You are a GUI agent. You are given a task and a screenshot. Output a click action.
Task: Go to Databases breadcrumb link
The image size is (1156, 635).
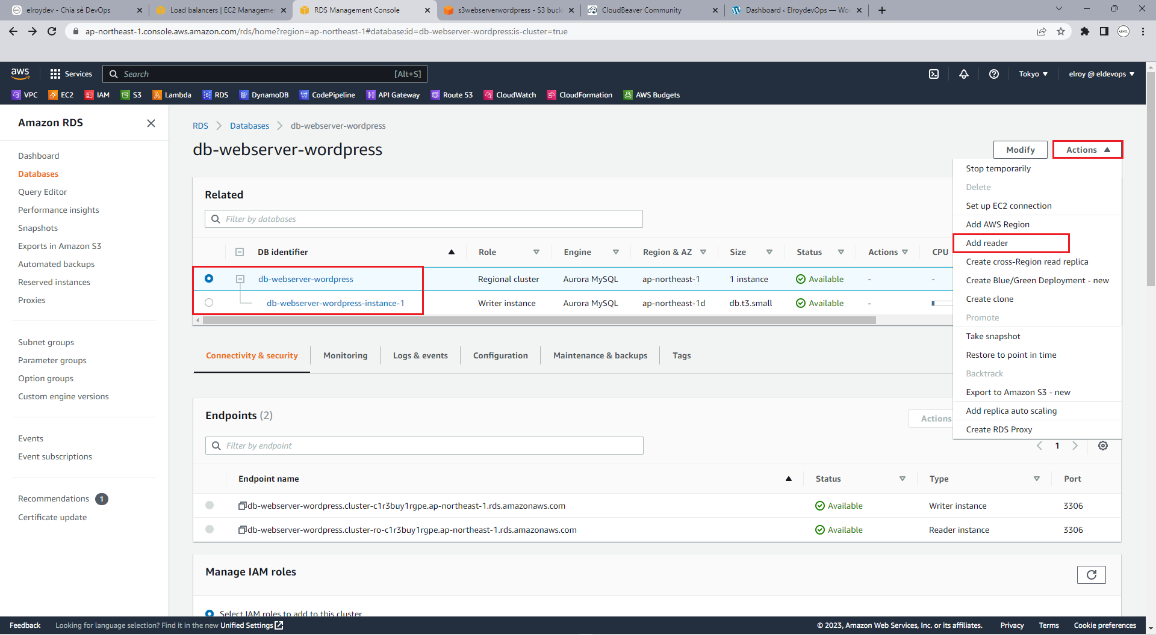point(249,126)
